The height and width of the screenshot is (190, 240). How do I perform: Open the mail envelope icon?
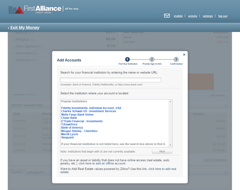point(167,16)
